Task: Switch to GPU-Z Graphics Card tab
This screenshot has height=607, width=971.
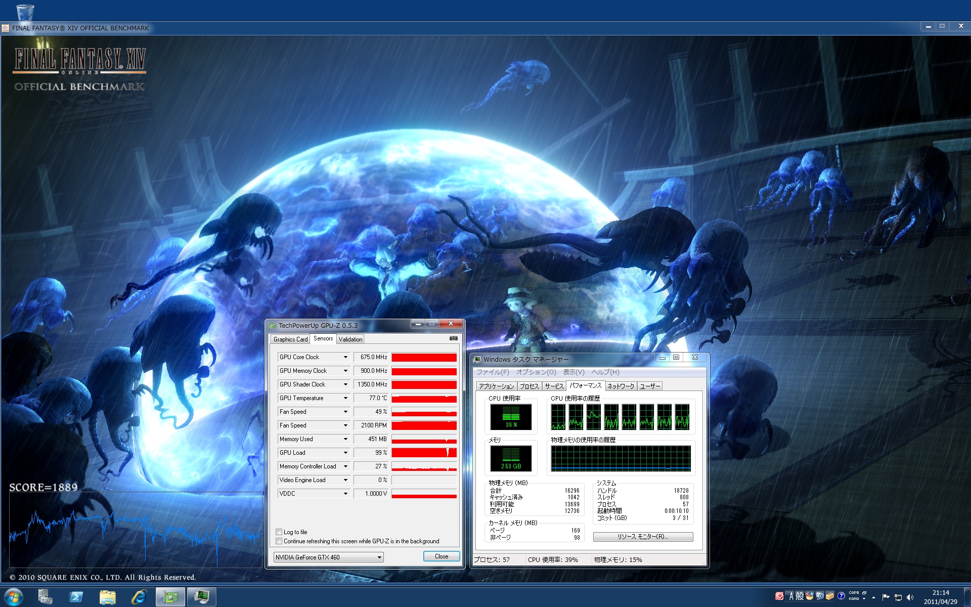Action: [290, 339]
